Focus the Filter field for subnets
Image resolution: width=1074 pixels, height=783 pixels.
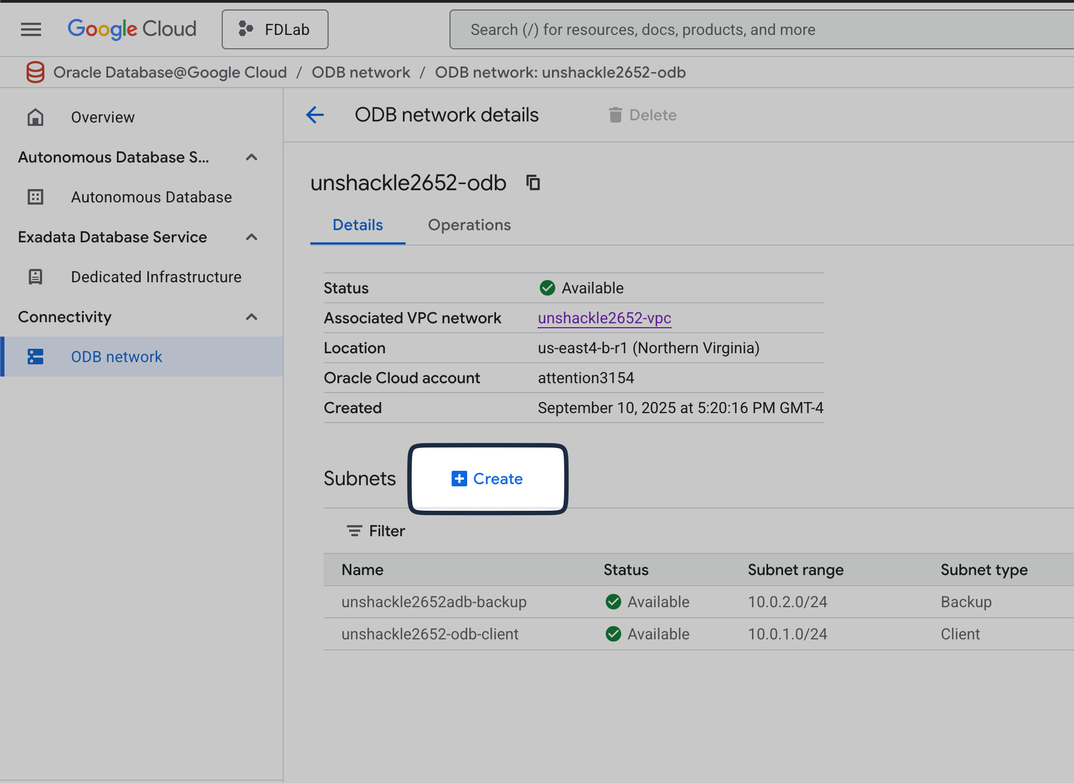(698, 531)
